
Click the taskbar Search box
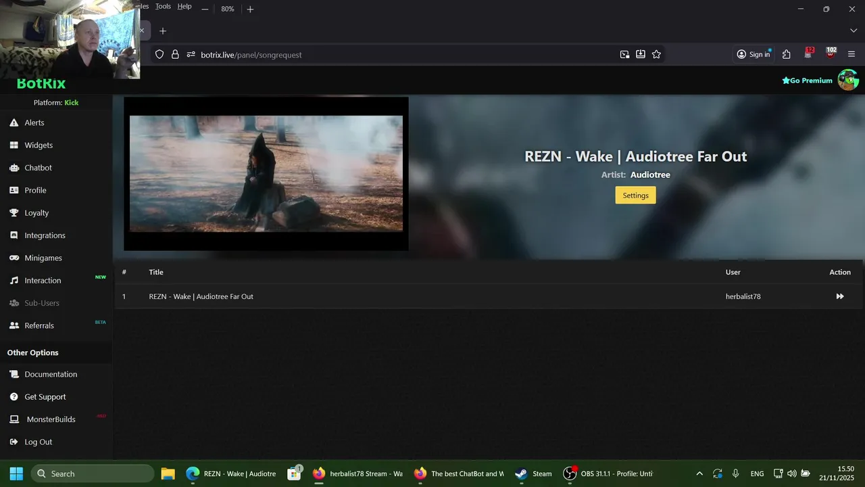click(x=92, y=473)
